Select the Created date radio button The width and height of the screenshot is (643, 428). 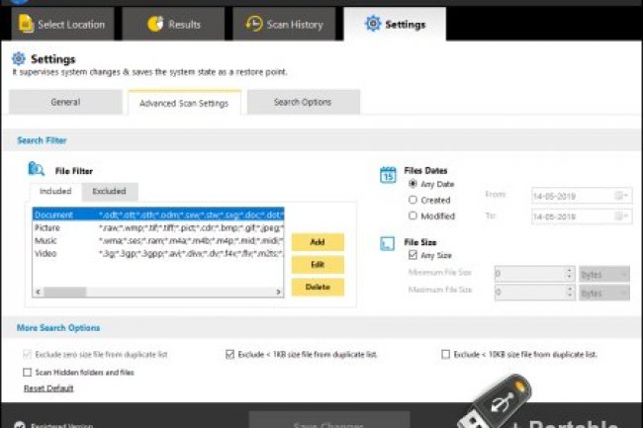(x=413, y=200)
